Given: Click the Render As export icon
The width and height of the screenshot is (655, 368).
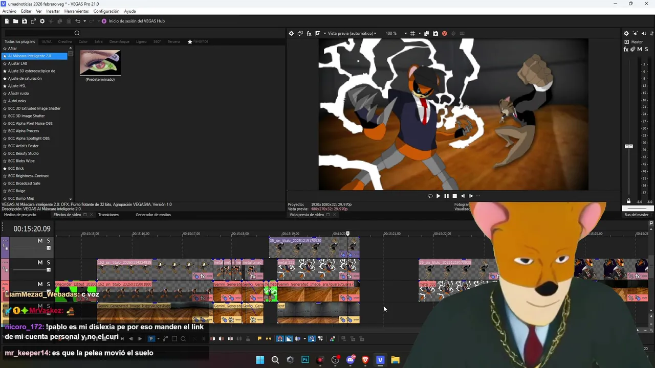Looking at the screenshot, I should pos(33,21).
